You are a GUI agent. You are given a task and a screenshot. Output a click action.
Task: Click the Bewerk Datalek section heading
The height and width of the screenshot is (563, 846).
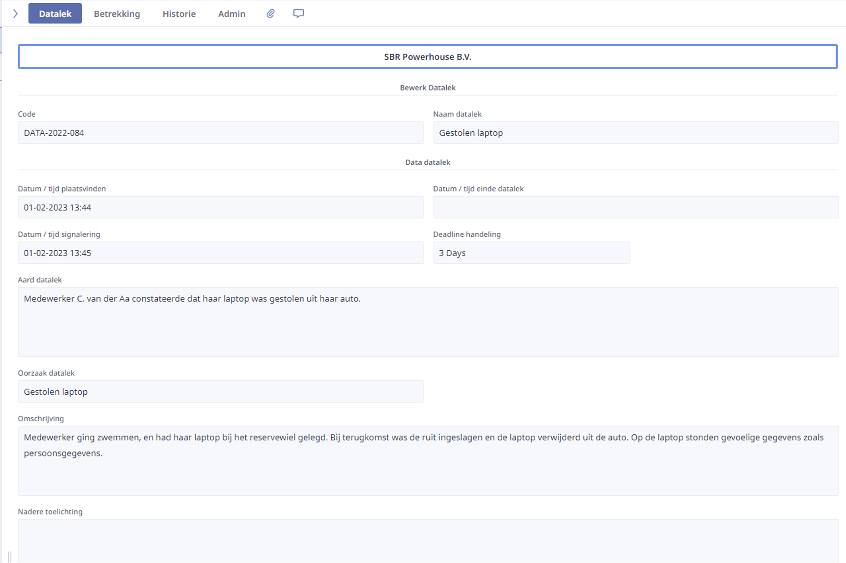tap(428, 88)
